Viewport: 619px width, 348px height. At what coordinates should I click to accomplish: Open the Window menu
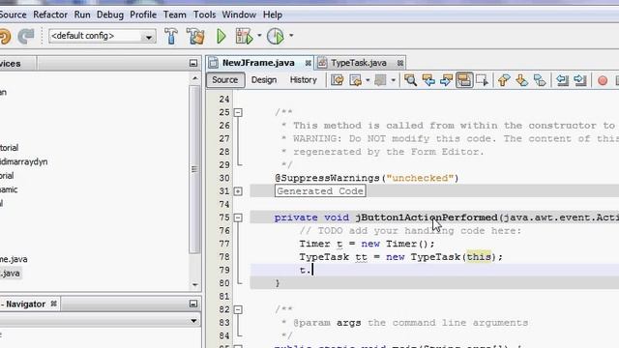239,15
